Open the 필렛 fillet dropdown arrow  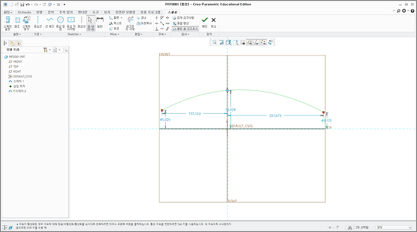122,18
